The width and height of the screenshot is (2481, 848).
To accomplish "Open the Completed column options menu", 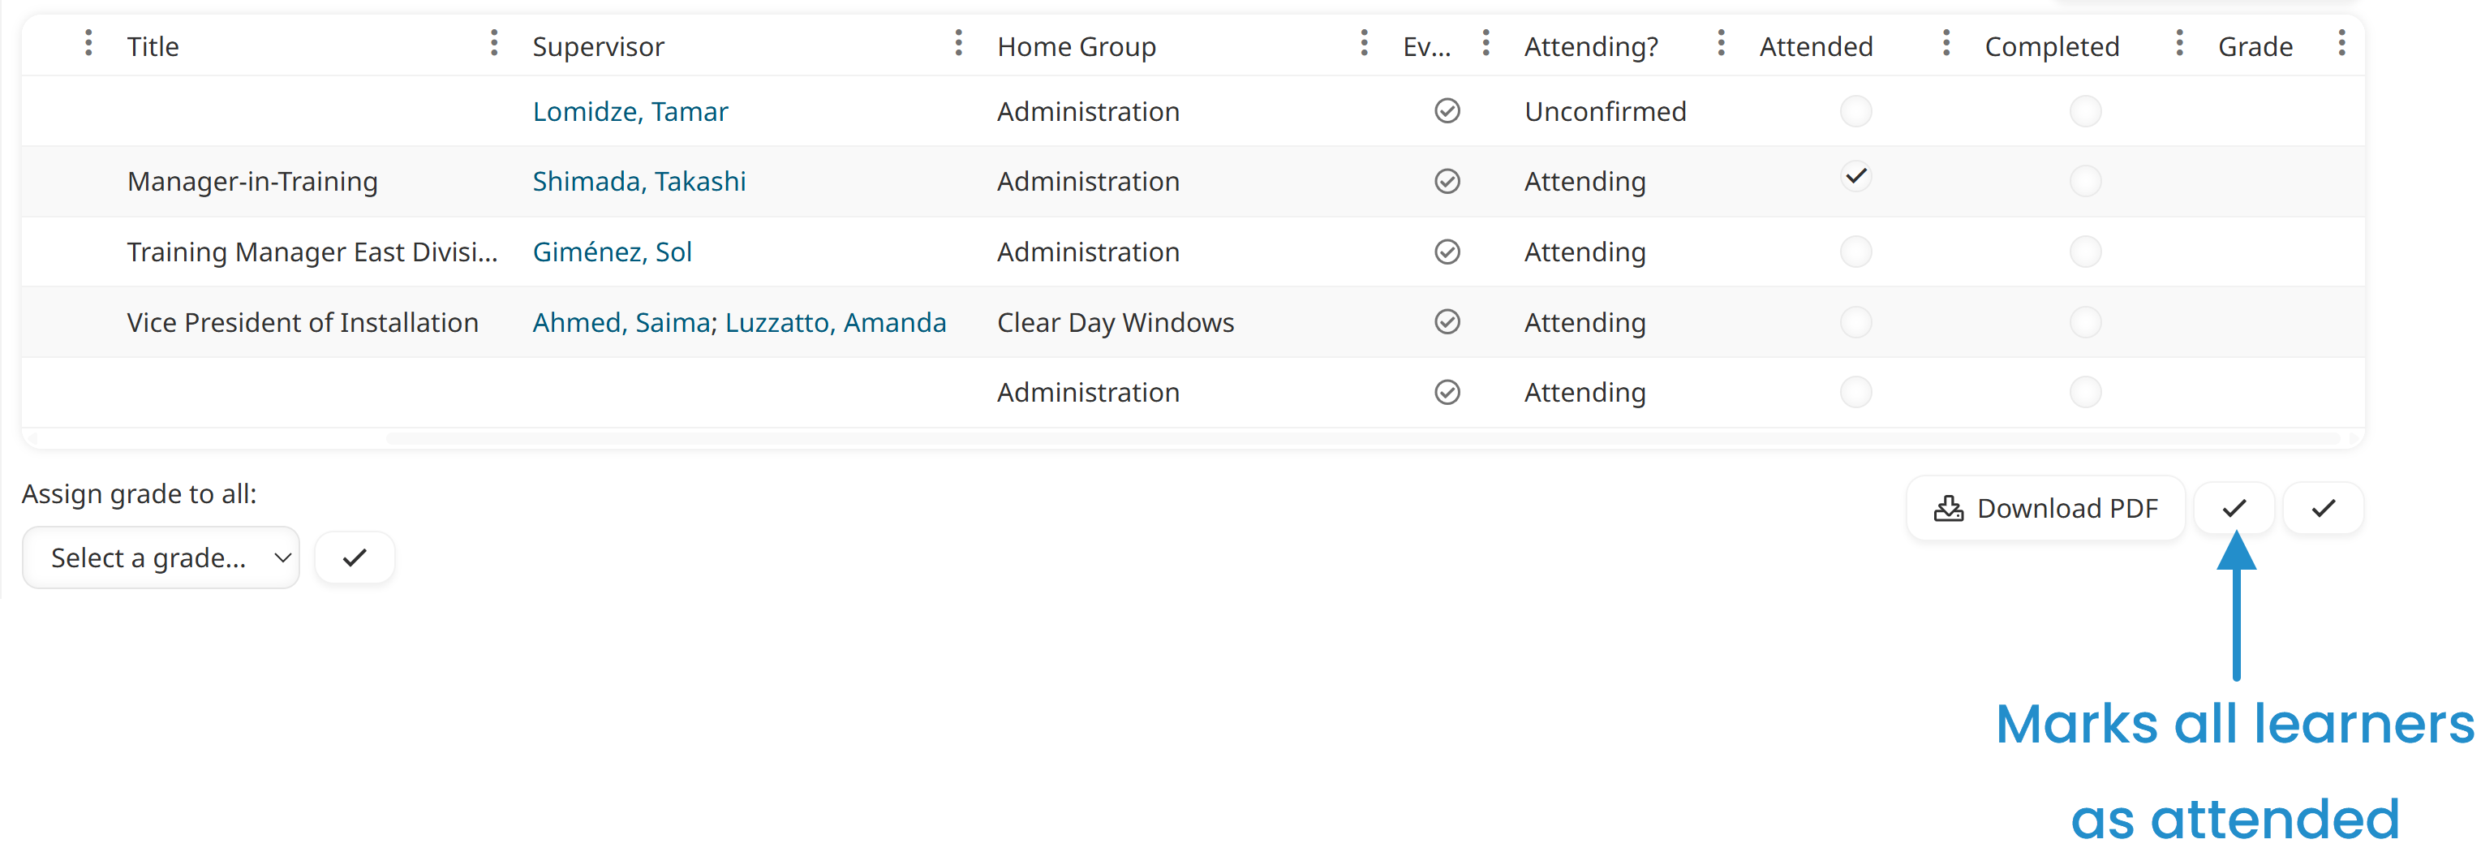I will coord(2178,43).
